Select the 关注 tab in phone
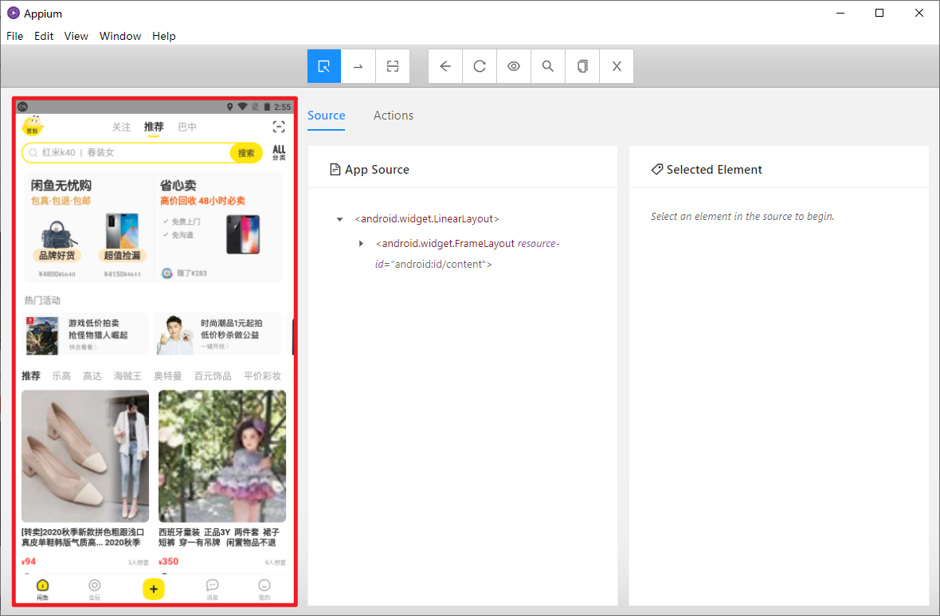 point(121,127)
